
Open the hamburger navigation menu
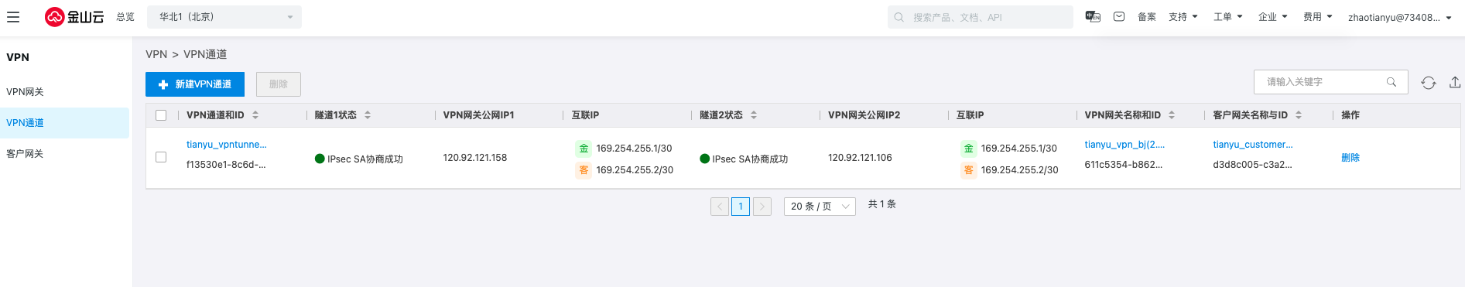[x=13, y=17]
